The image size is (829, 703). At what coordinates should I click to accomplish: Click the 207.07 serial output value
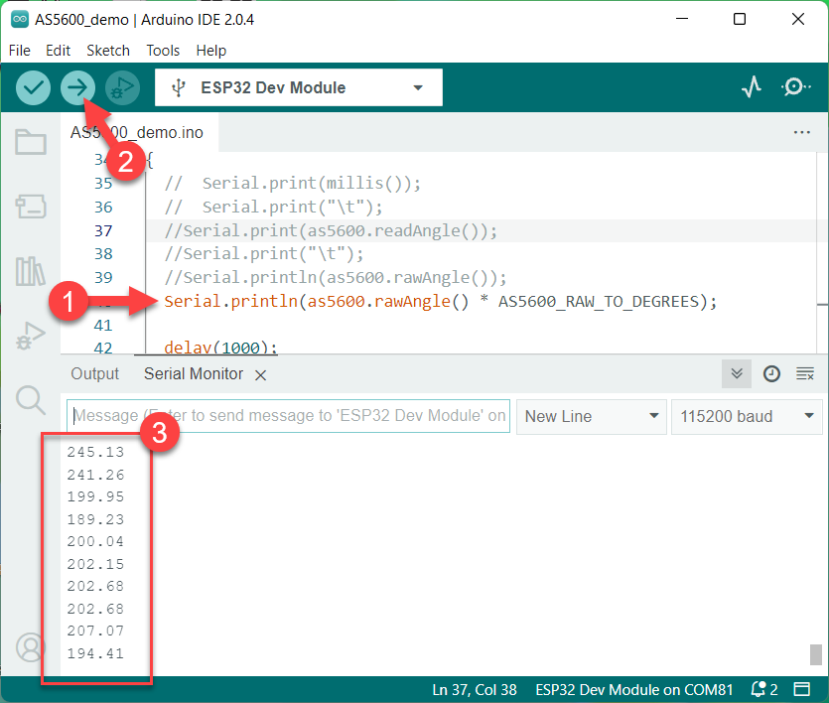click(x=95, y=631)
